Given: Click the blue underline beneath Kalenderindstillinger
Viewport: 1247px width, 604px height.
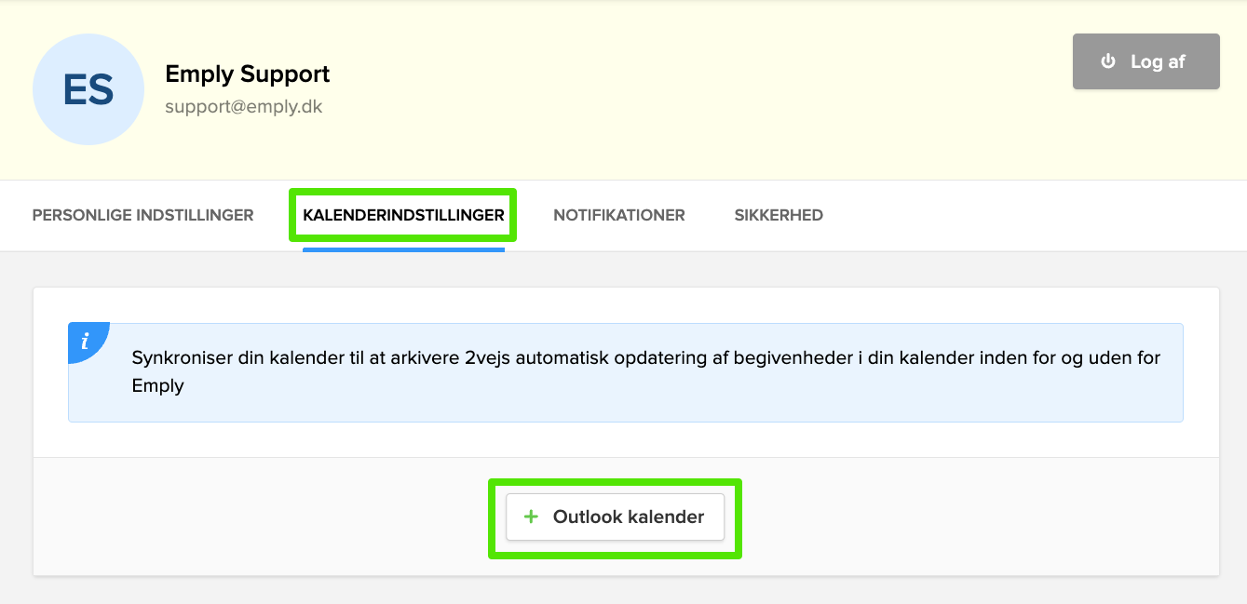Looking at the screenshot, I should click(x=403, y=249).
